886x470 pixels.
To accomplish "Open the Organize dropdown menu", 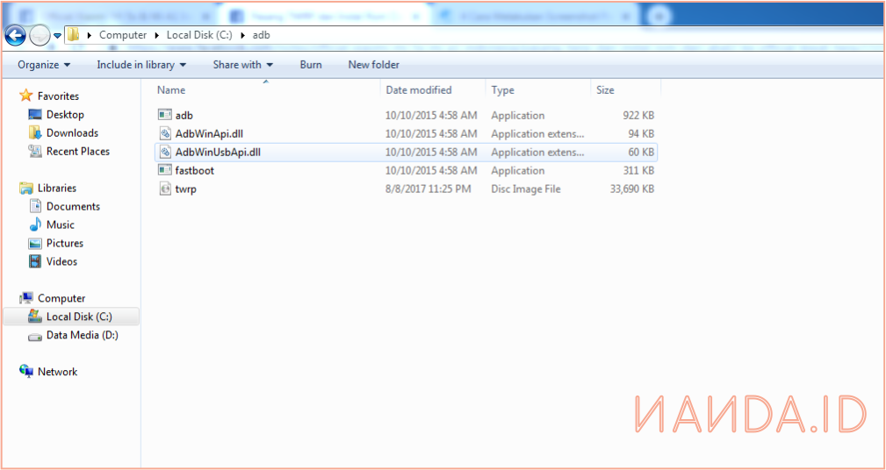I will click(x=43, y=65).
